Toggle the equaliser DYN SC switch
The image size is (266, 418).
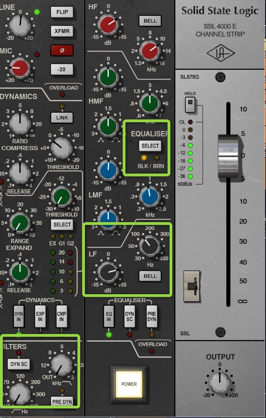[130, 316]
